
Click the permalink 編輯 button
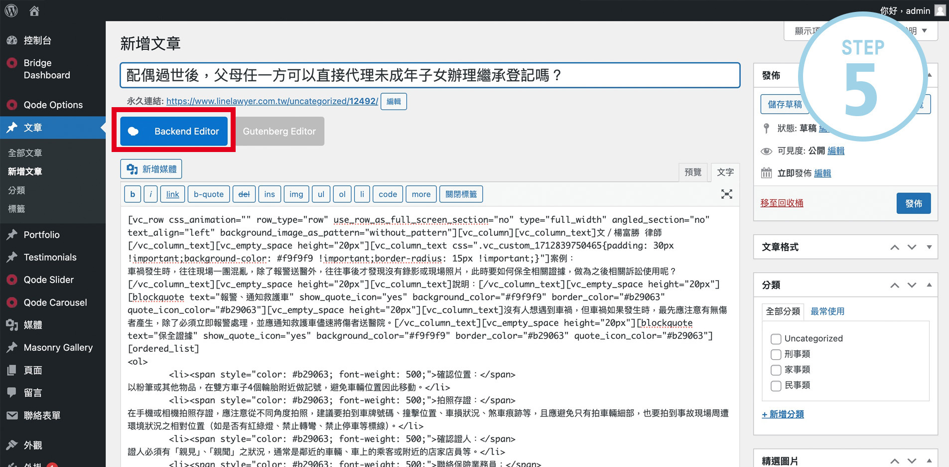[394, 101]
